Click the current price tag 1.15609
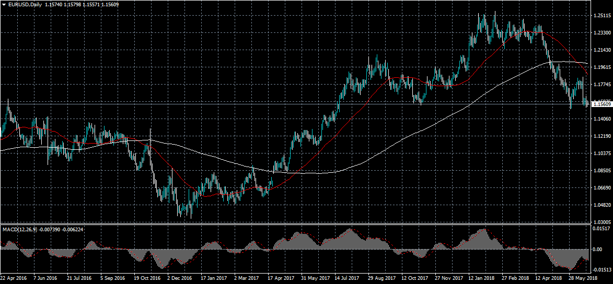This screenshot has width=613, height=284. (602, 104)
